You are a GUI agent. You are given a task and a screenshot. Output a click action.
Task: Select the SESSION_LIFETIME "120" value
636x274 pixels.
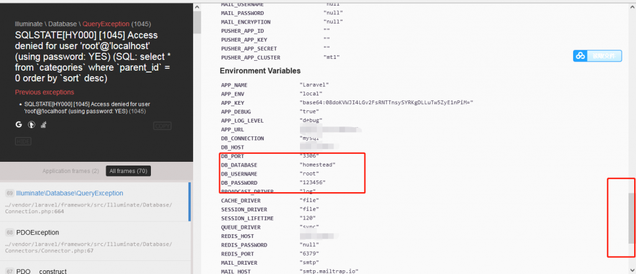(307, 218)
